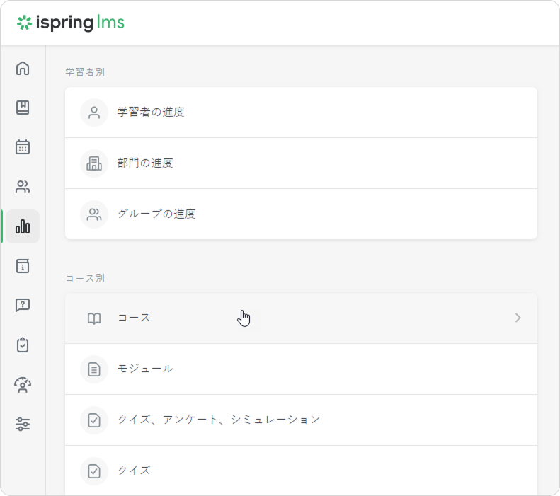
Task: Open the 学習者の進度 report
Action: pos(151,113)
